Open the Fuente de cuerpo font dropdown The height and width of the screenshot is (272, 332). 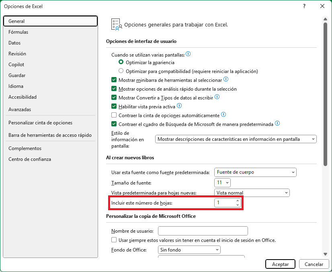[255, 172]
